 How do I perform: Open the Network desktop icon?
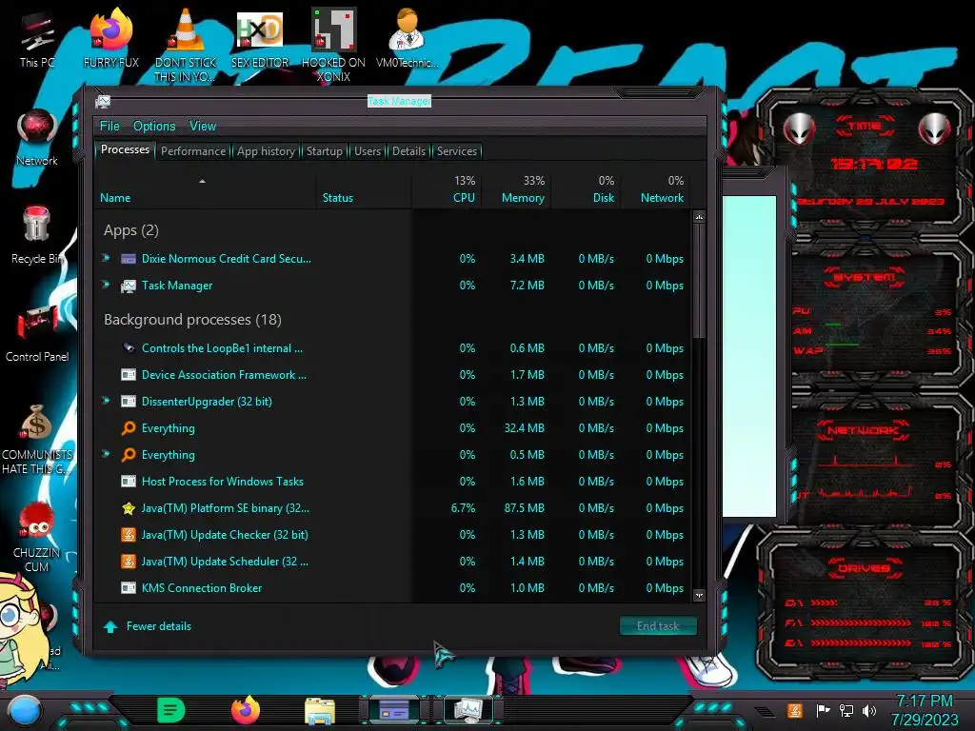(x=37, y=138)
